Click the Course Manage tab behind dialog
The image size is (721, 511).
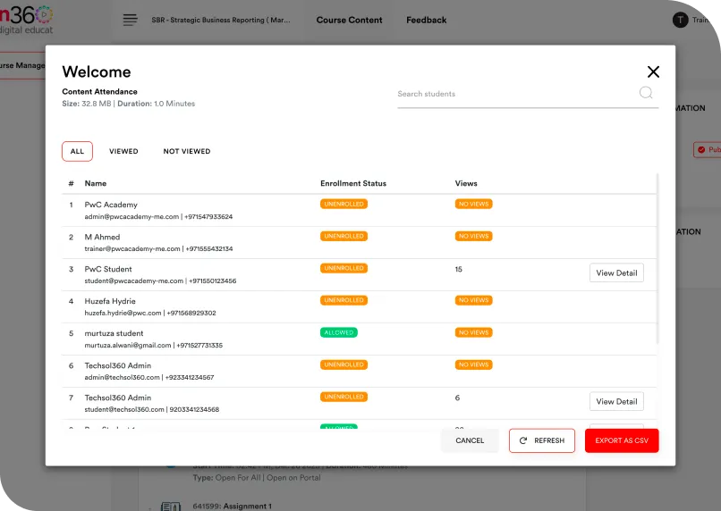tap(22, 65)
